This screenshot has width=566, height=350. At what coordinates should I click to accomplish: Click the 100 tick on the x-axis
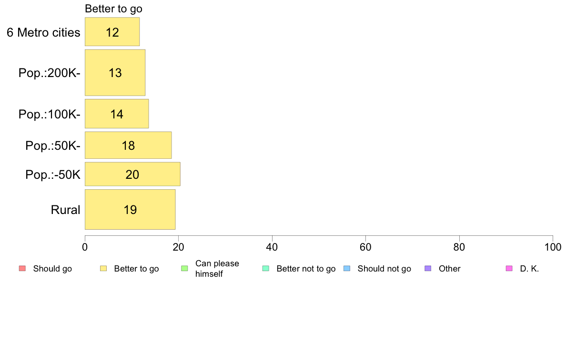pyautogui.click(x=553, y=247)
